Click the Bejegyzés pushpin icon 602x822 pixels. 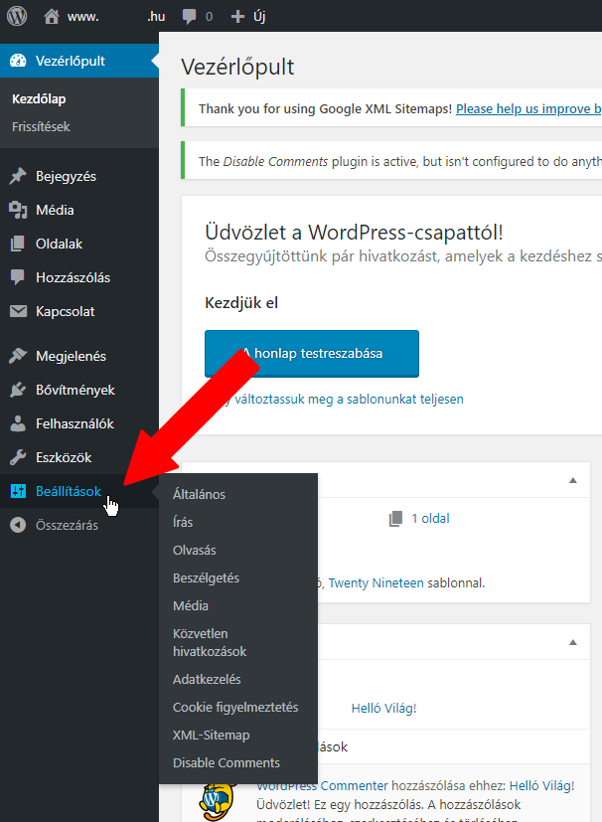[x=18, y=176]
